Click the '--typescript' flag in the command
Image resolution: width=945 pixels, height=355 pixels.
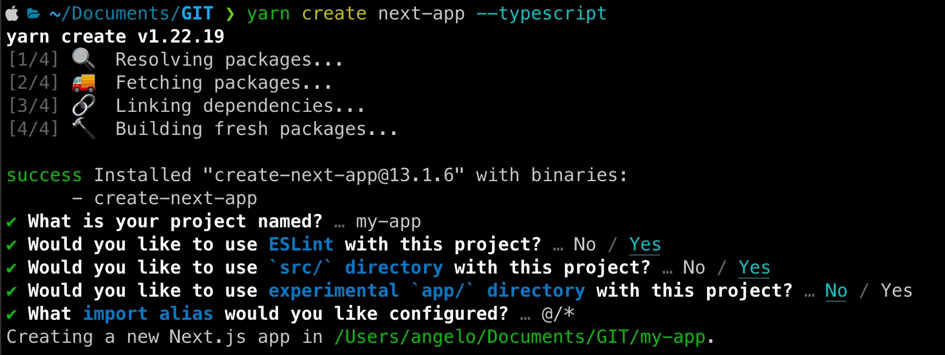coord(542,13)
